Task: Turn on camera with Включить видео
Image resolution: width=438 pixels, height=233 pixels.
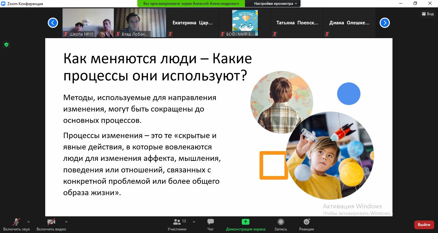Action: click(51, 222)
